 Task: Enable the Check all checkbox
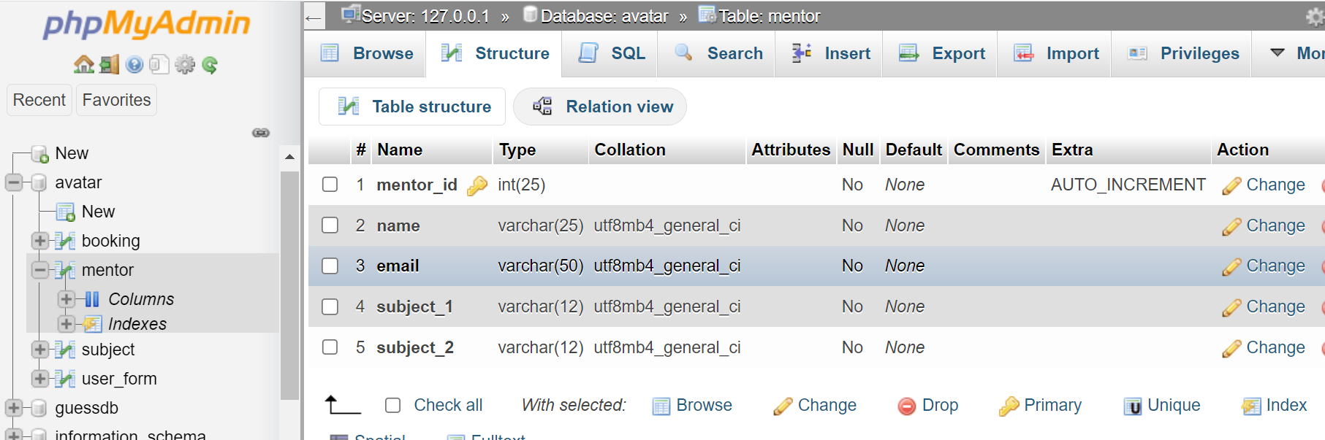point(393,405)
